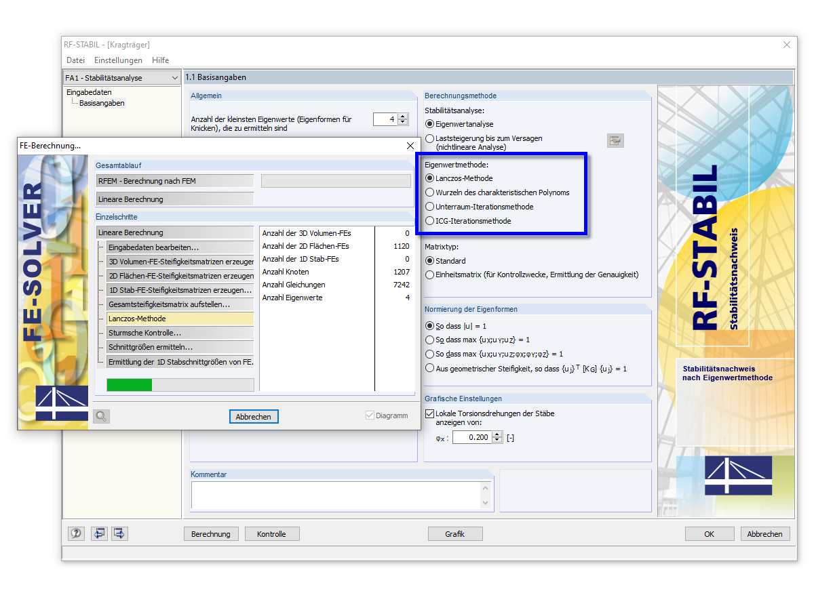Open the Hilfe menu

coord(161,60)
